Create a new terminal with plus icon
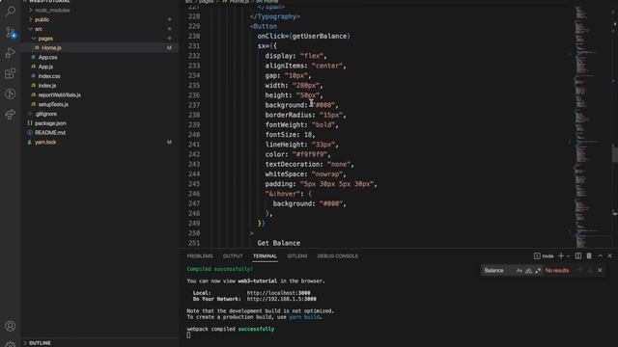Screen dimensions: 618x347 coord(561,256)
